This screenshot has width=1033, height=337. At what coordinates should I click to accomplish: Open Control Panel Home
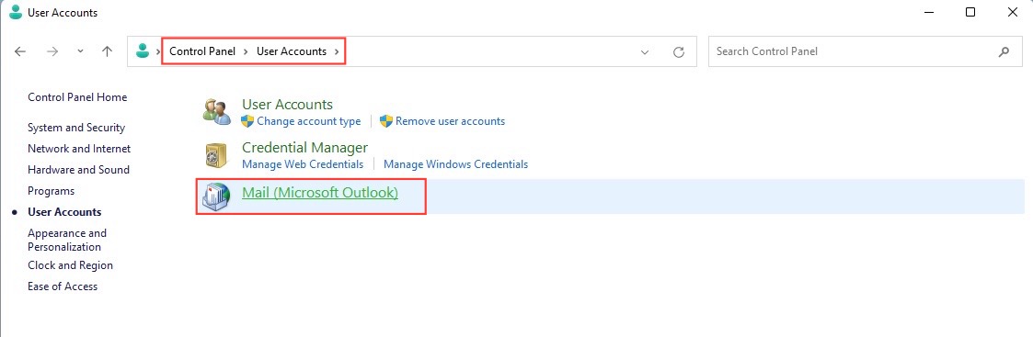pos(77,97)
